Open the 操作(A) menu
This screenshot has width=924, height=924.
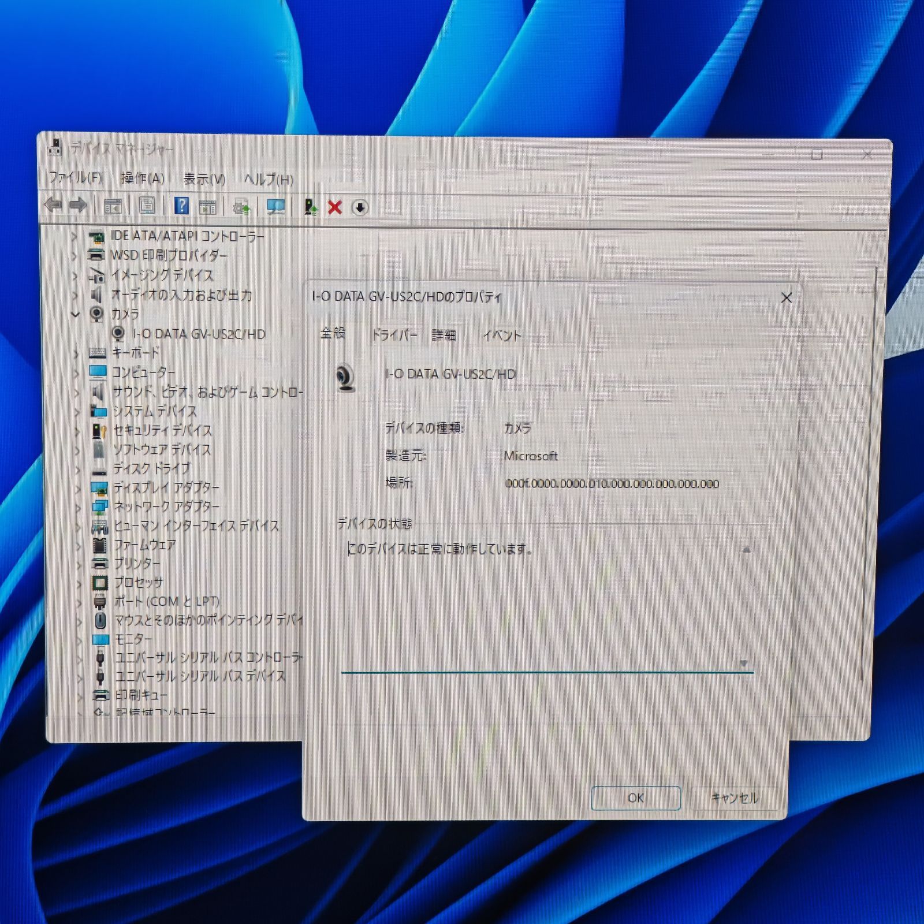pos(143,178)
